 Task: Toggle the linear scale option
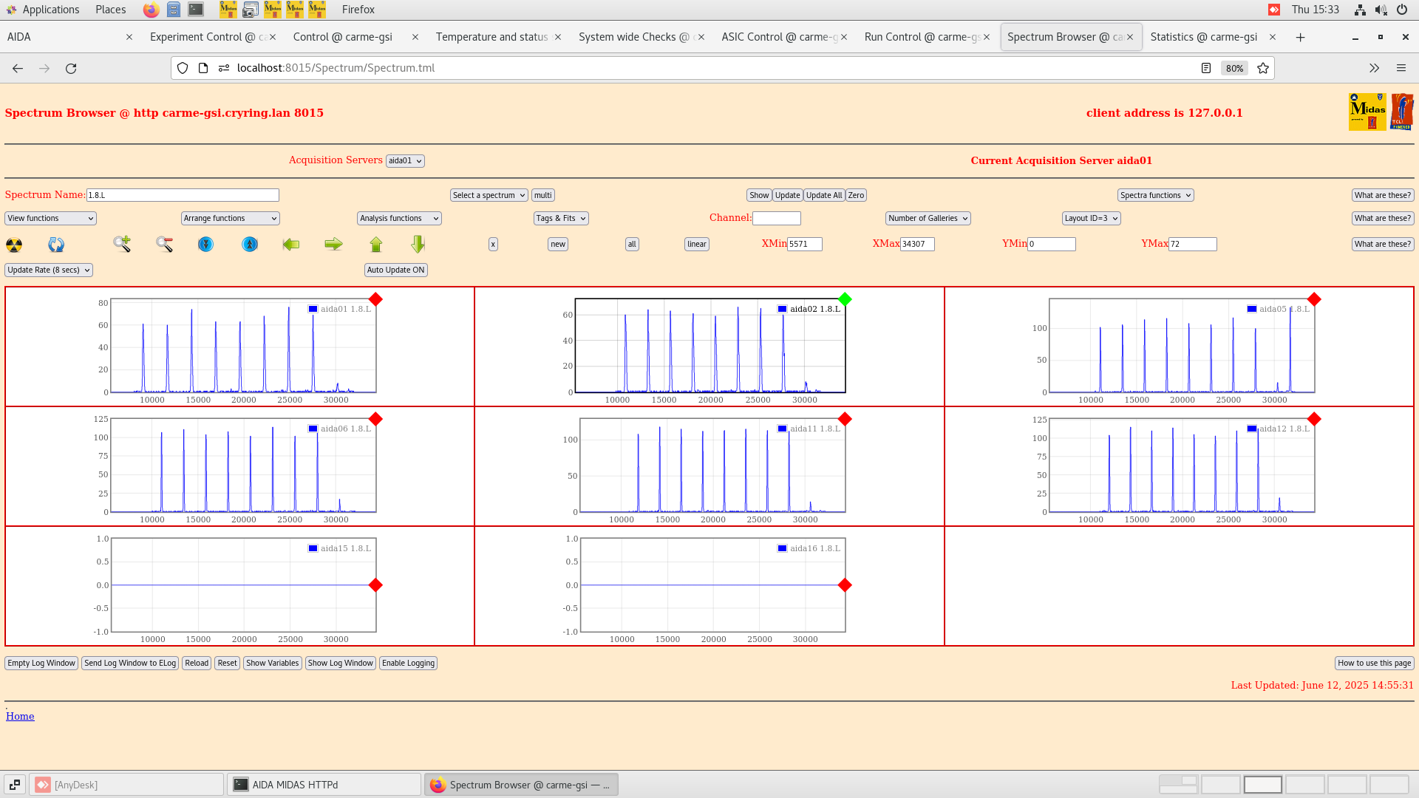click(696, 244)
